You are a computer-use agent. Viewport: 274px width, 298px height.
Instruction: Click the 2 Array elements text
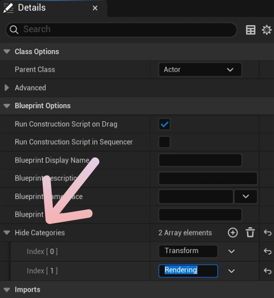coord(185,233)
